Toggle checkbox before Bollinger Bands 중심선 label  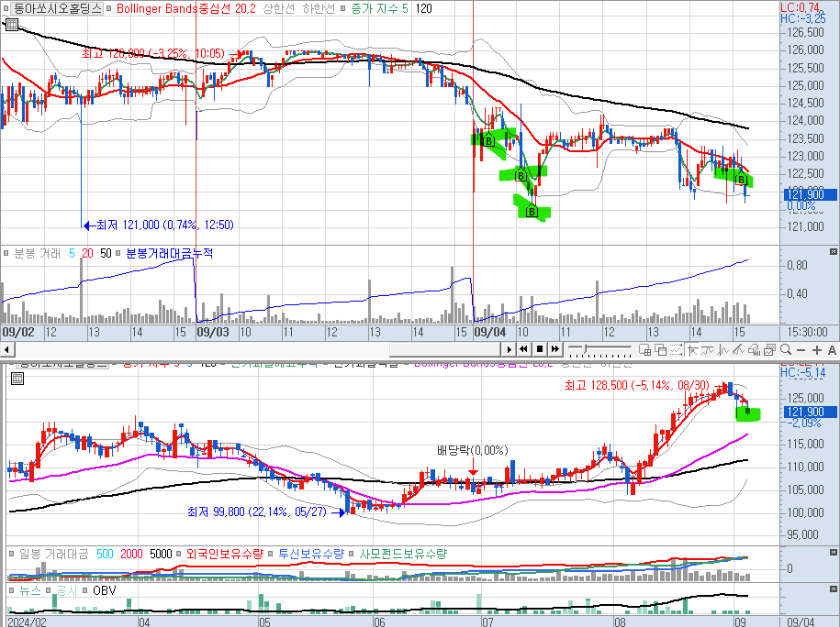(x=109, y=8)
